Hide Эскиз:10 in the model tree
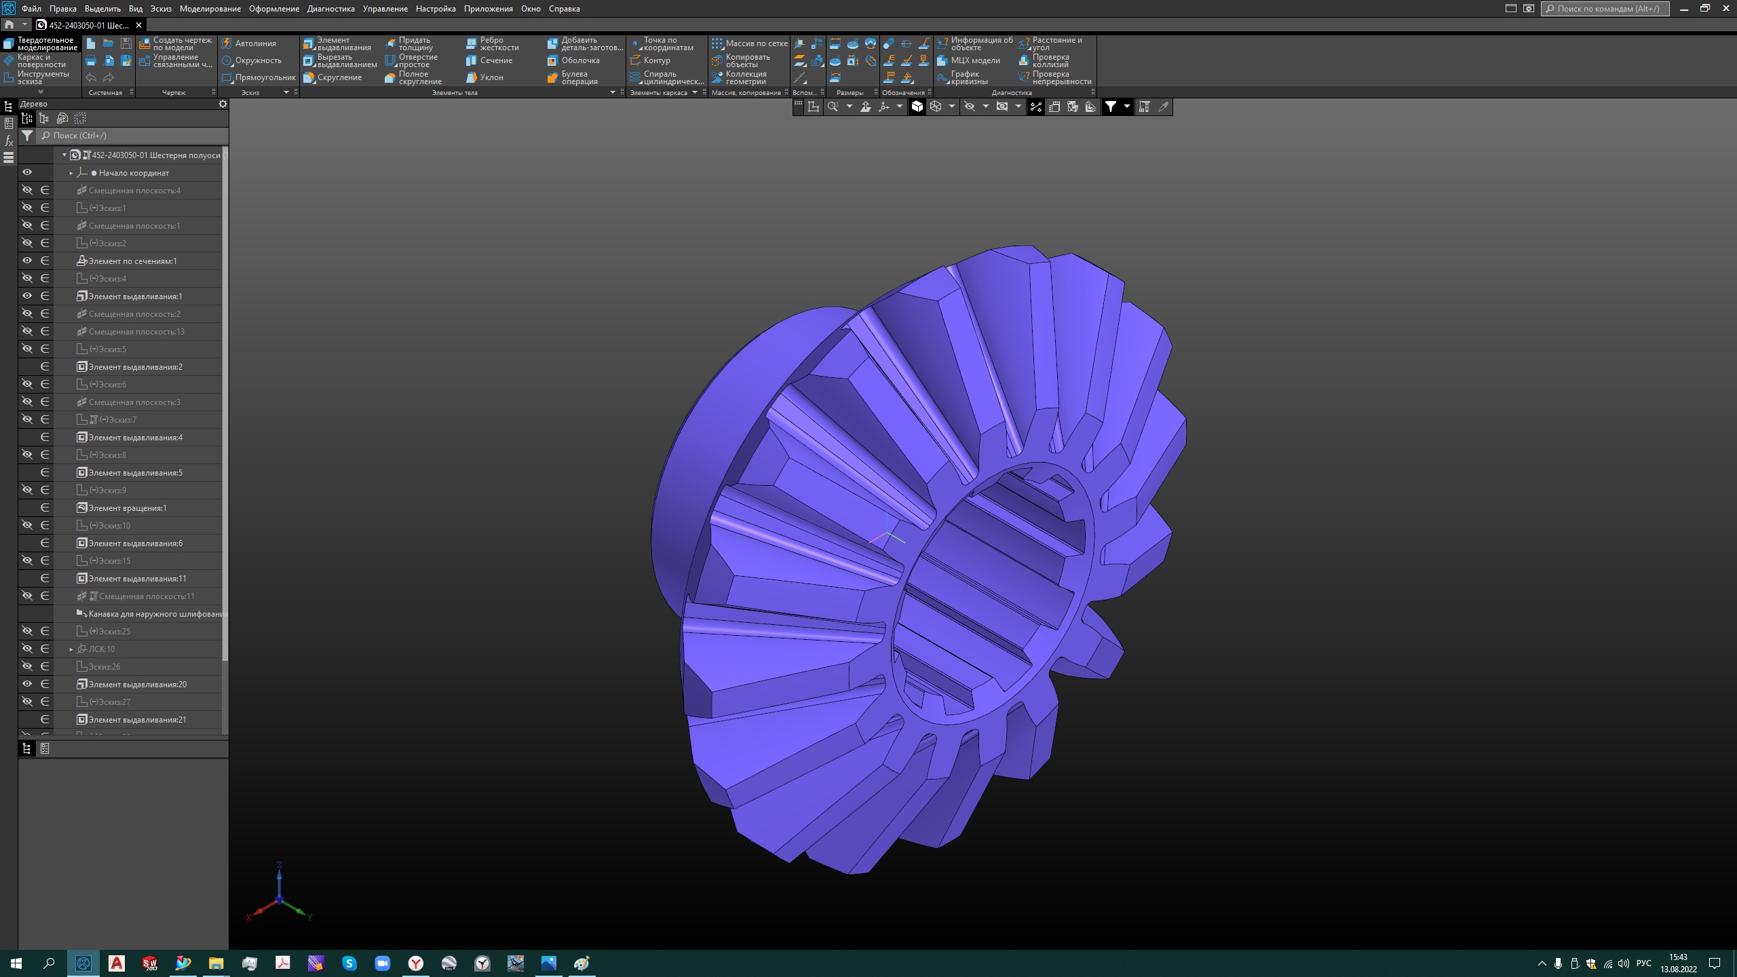Image resolution: width=1737 pixels, height=977 pixels. (27, 524)
